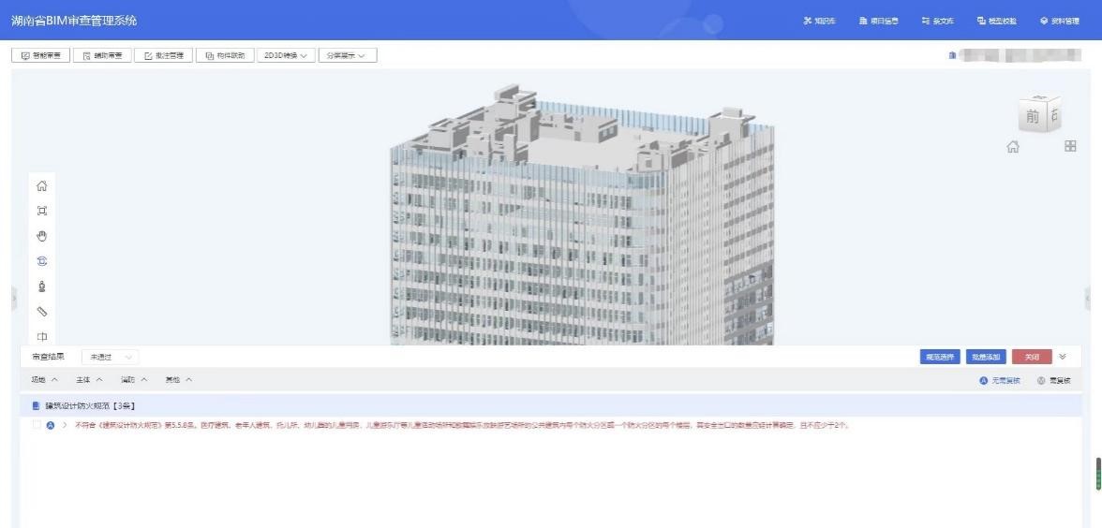Click home icon below the view cube
The image size is (1102, 528).
1013,146
